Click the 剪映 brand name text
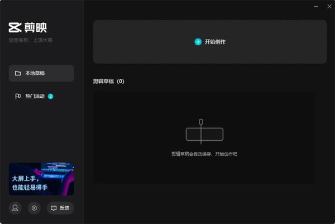Screen dimensions: 335x224 35,27
